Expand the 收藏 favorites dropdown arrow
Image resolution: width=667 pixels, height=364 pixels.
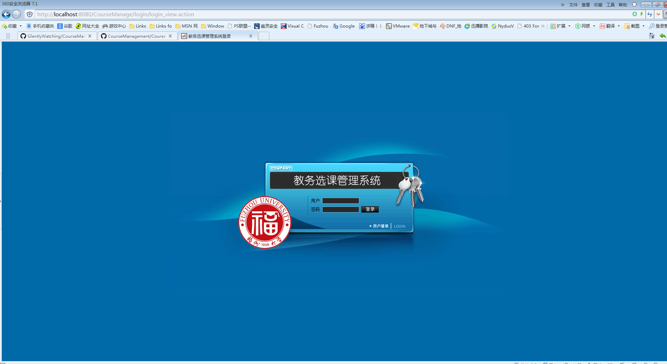[20, 26]
